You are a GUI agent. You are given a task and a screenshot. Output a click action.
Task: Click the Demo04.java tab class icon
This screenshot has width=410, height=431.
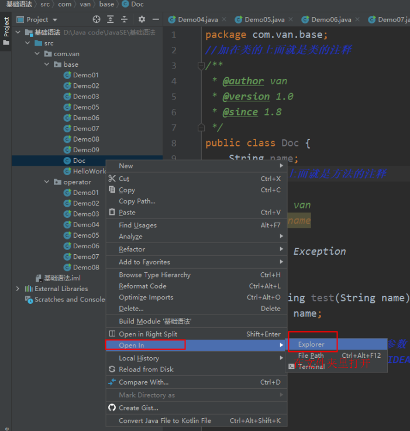(172, 19)
